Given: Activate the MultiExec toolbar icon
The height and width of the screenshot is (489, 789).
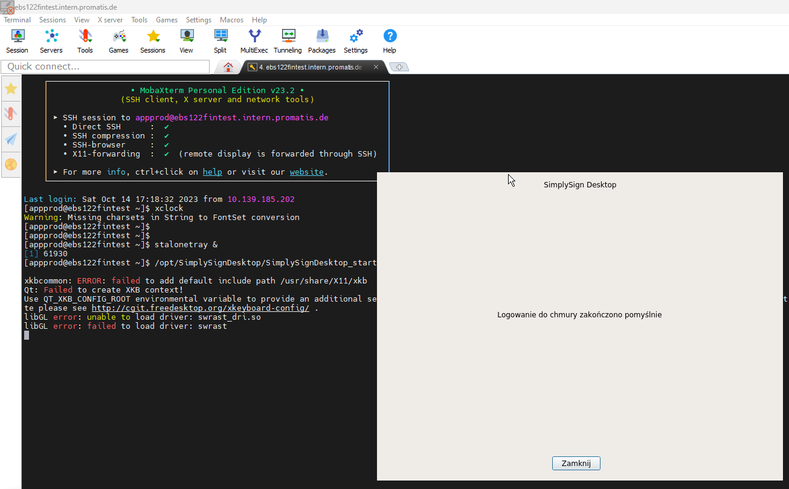Looking at the screenshot, I should pyautogui.click(x=254, y=41).
